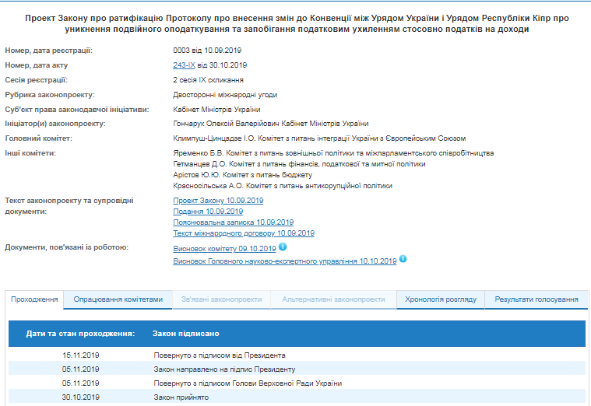The width and height of the screenshot is (591, 406).
Task: Open Проект Закону 10.09.2019 document
Action: (x=208, y=201)
